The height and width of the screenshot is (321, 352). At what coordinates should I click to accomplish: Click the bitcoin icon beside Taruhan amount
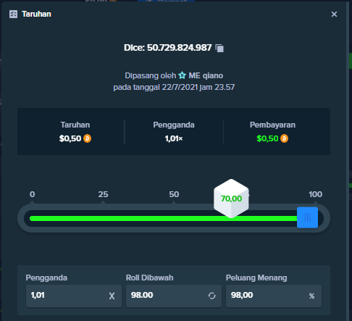click(87, 138)
